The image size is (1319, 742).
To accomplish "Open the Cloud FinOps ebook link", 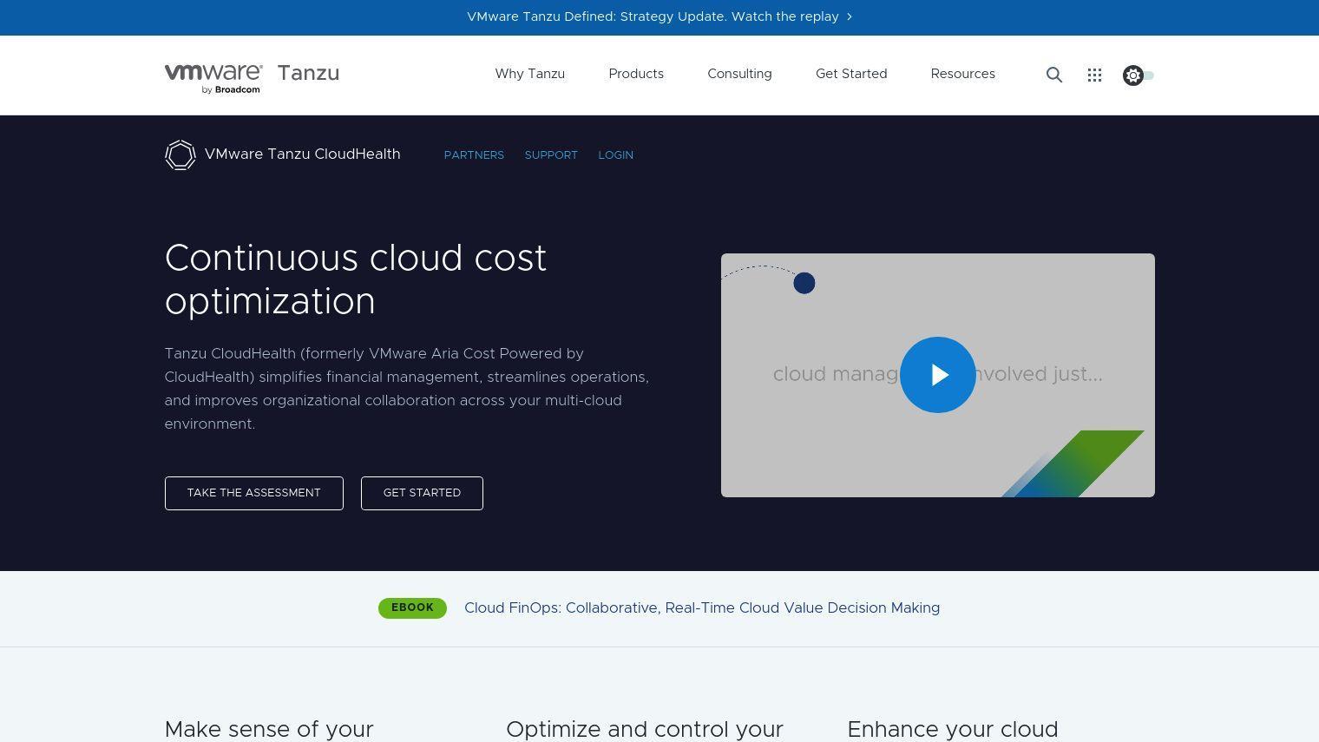I will [x=702, y=608].
